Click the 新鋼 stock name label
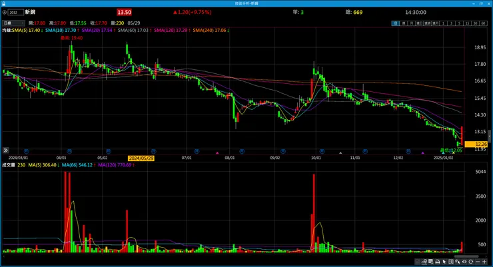Viewport: 493px width, 267px height. (30, 12)
